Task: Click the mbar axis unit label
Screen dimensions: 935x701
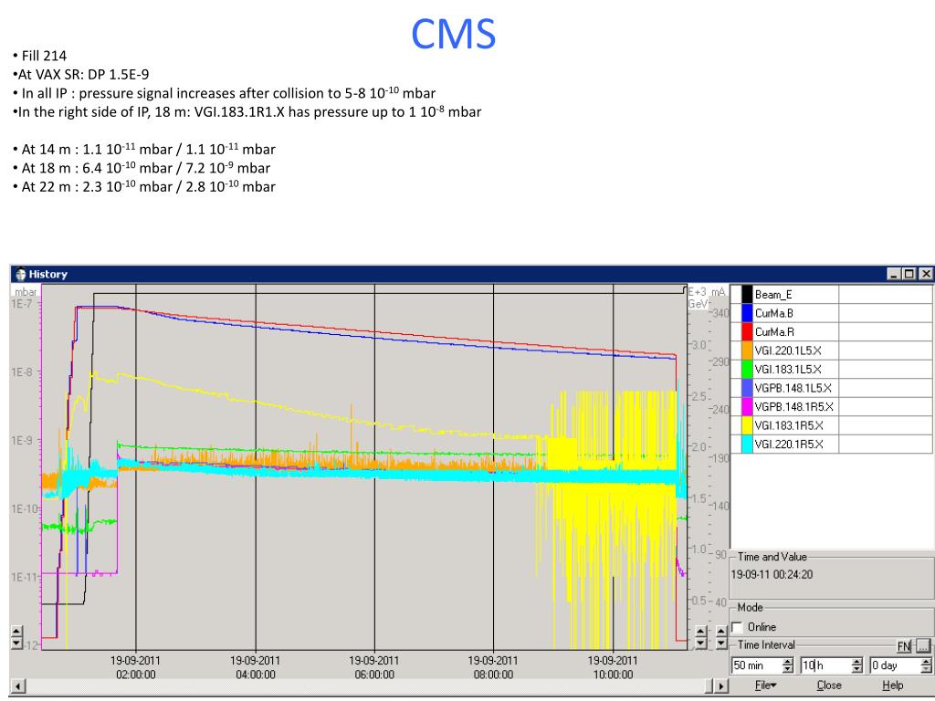Action: pyautogui.click(x=26, y=291)
